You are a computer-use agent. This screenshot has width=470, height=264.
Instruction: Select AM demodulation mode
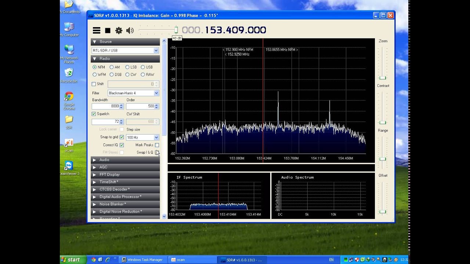coord(115,67)
